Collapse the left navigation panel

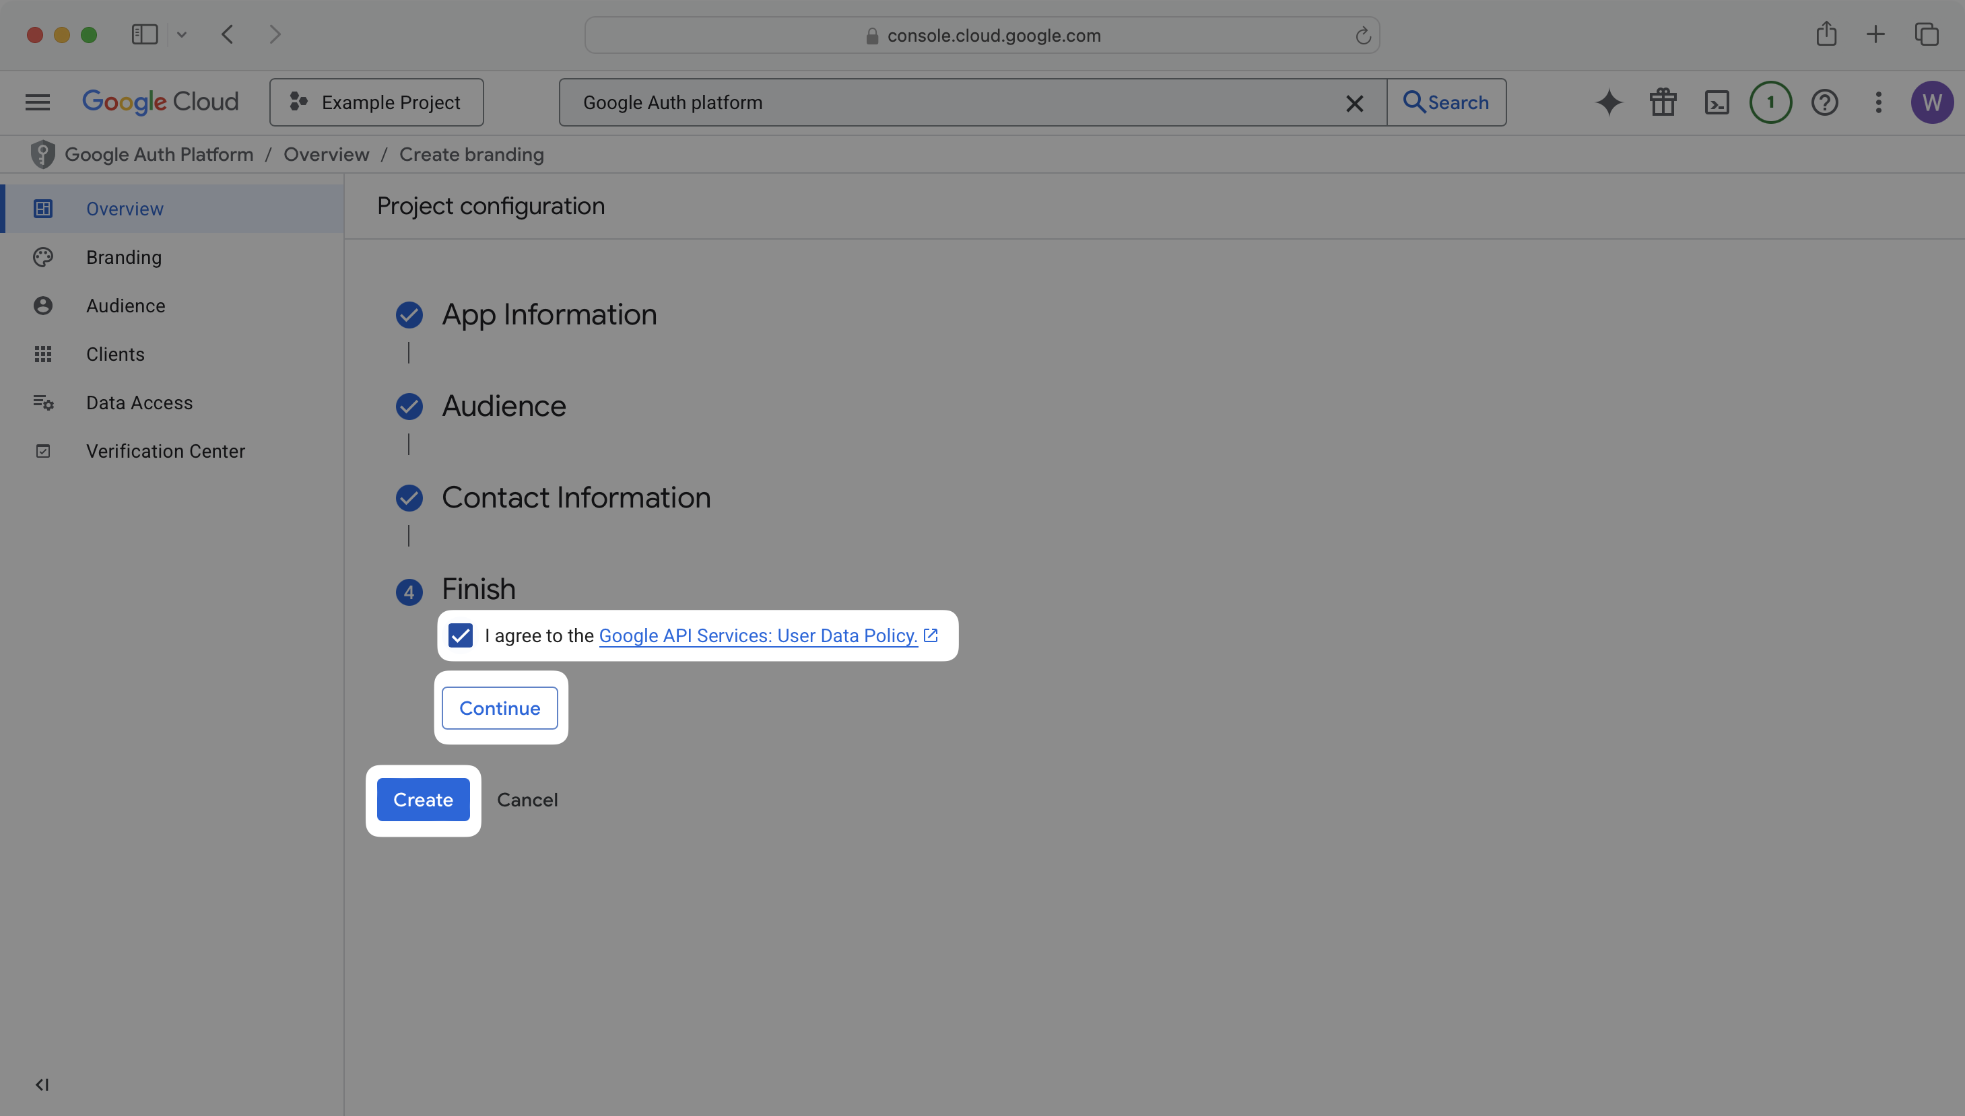(42, 1084)
